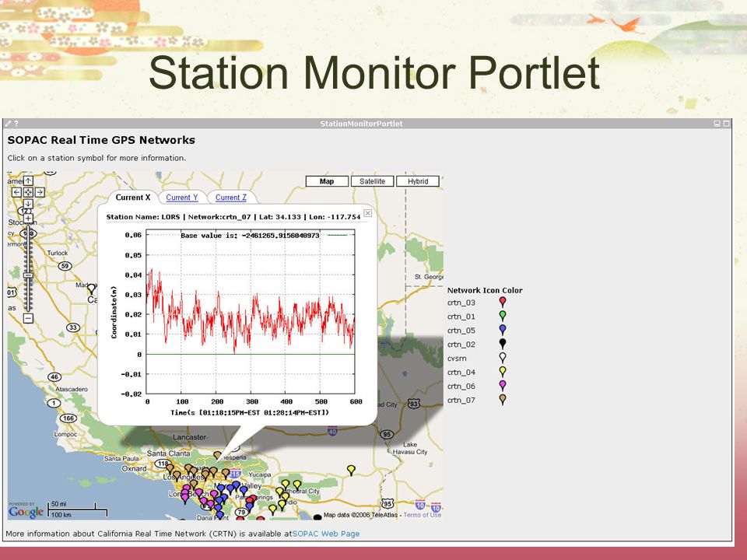
Task: Switch the map to Satellite view
Action: pyautogui.click(x=372, y=181)
